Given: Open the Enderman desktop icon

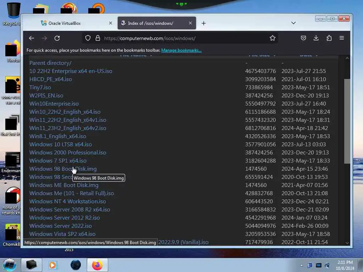Looking at the screenshot, I should [11, 163].
